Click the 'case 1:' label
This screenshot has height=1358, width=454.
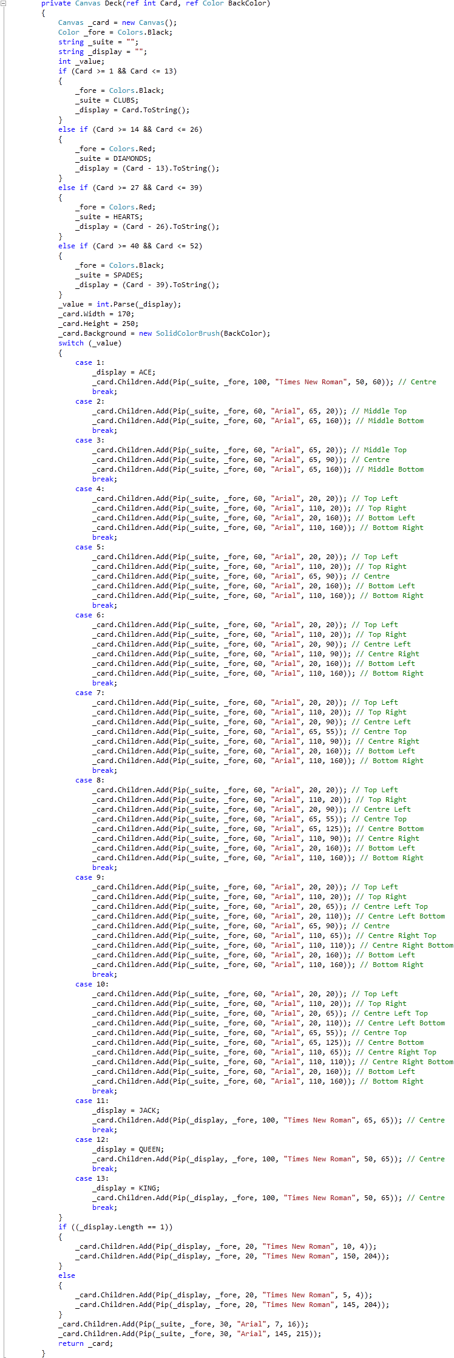[90, 362]
